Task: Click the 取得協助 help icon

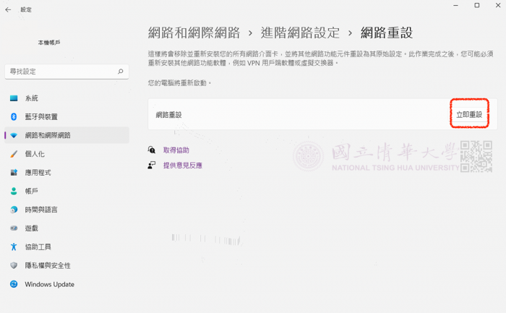Action: [x=152, y=150]
